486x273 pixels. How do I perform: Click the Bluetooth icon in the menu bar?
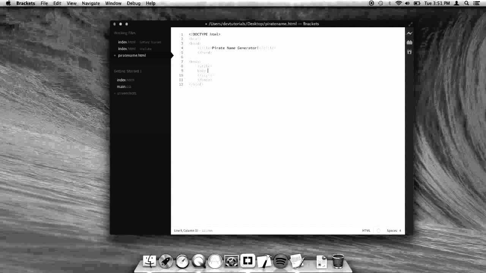click(390, 3)
